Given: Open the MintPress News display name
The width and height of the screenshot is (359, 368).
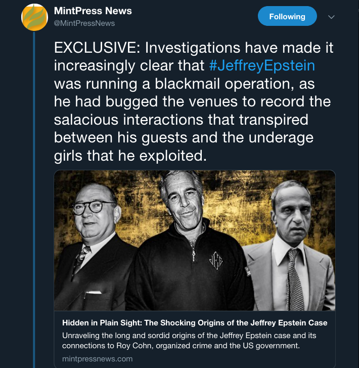Looking at the screenshot, I should 93,11.
